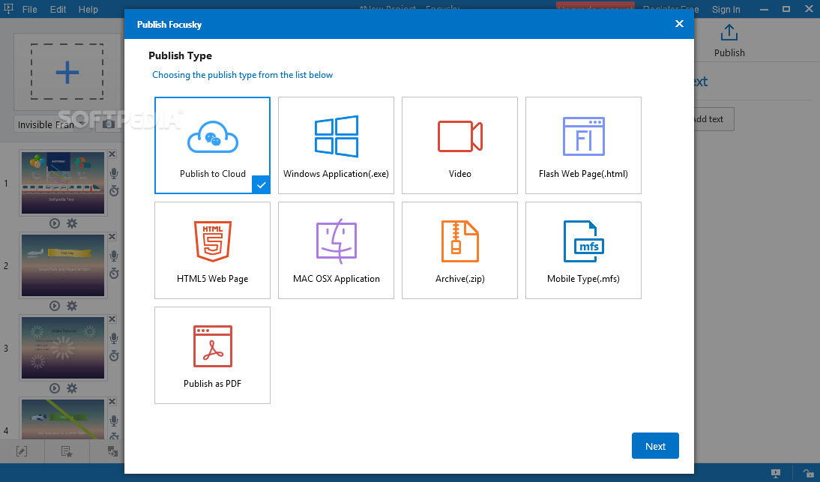Screen dimensions: 820x482
Task: Click the Add text button
Action: coord(714,119)
